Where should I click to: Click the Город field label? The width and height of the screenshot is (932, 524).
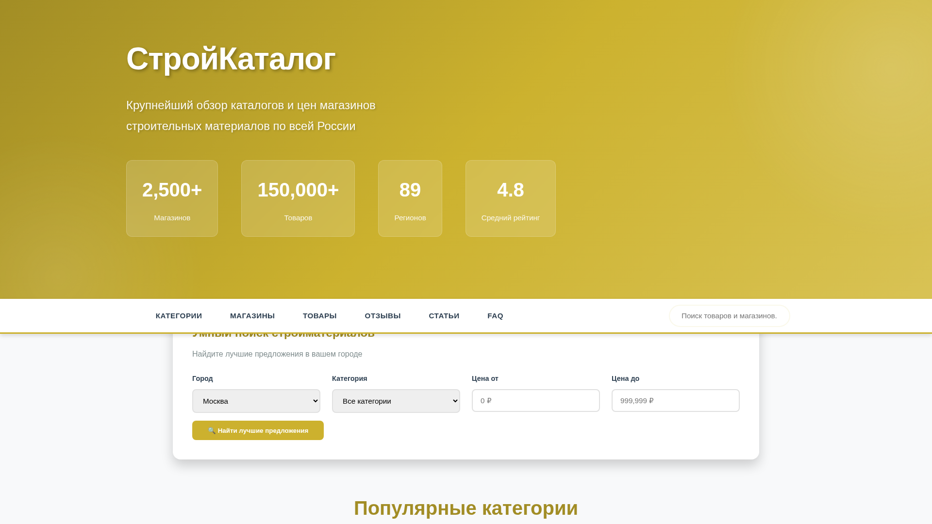point(202,378)
